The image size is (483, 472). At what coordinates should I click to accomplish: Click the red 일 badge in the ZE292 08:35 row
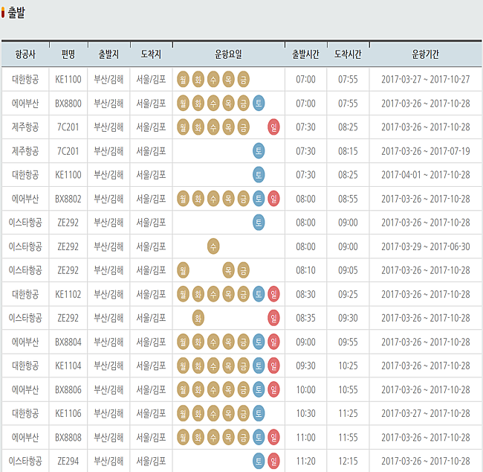pos(273,318)
